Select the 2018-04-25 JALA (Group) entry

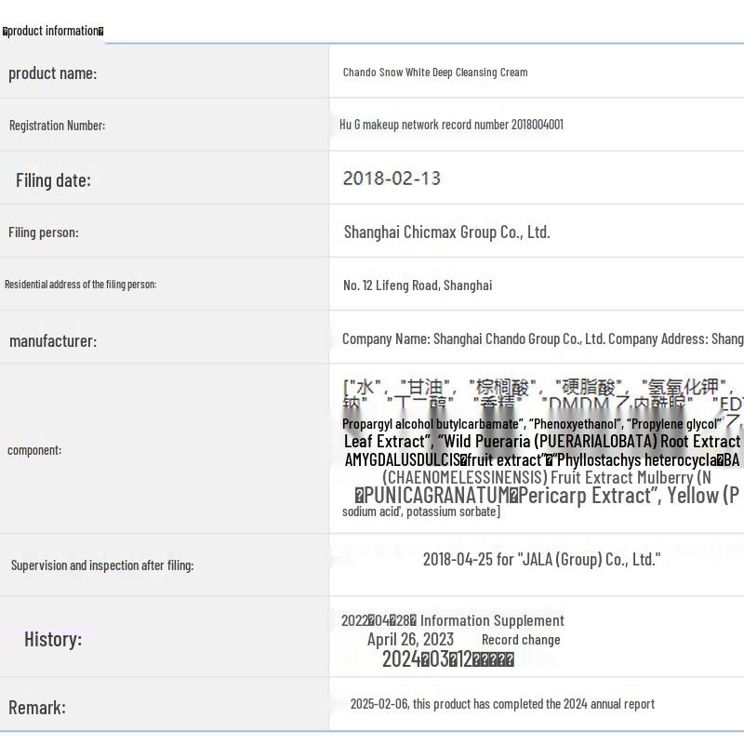tap(541, 559)
